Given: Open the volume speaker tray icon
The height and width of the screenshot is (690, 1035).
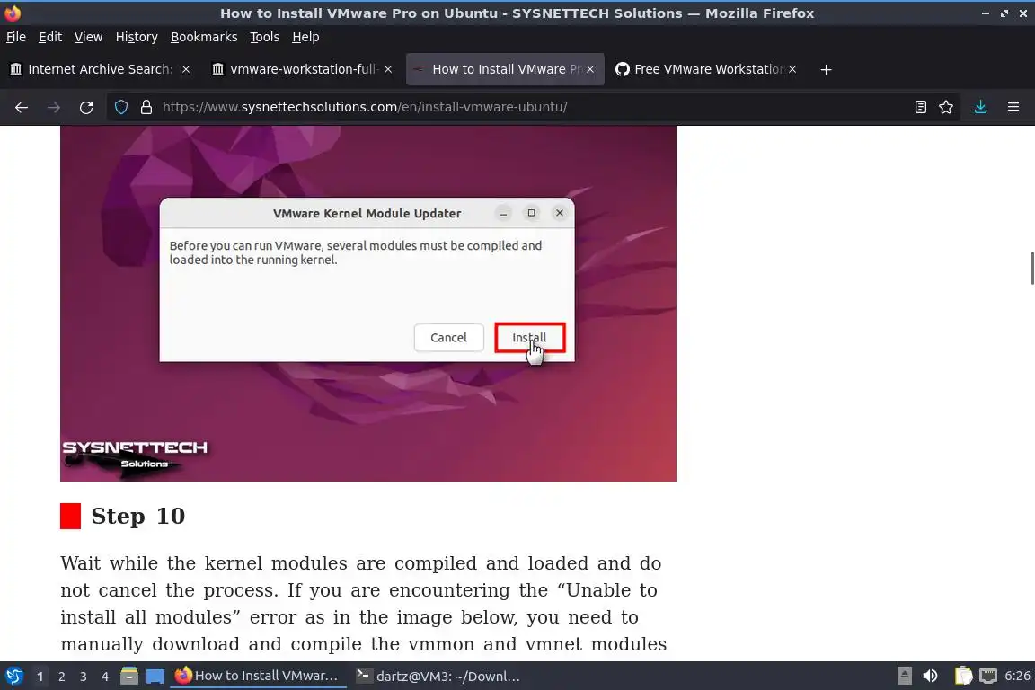Looking at the screenshot, I should pos(930,677).
